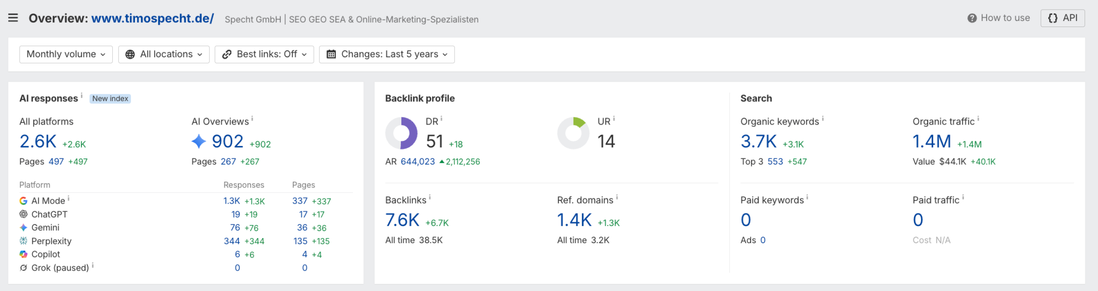The width and height of the screenshot is (1098, 291).
Task: Click the Ref. domains 1.4K value
Action: [x=575, y=220]
